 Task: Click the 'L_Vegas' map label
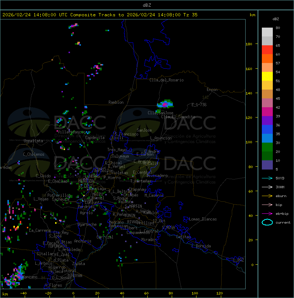41,199
